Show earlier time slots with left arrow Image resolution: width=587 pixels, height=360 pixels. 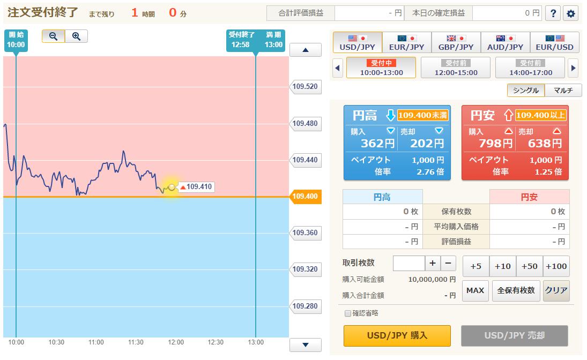(x=338, y=67)
